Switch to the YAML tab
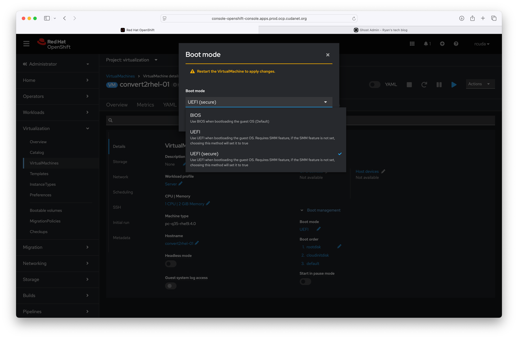518x339 pixels. 170,105
